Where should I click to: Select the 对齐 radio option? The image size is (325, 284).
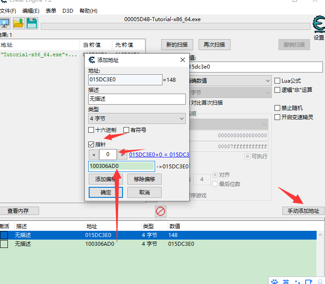pyautogui.click(x=215, y=175)
